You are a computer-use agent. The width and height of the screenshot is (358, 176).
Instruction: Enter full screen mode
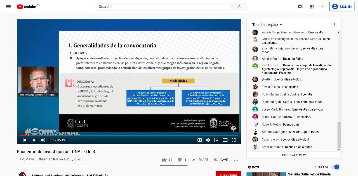tap(234, 140)
